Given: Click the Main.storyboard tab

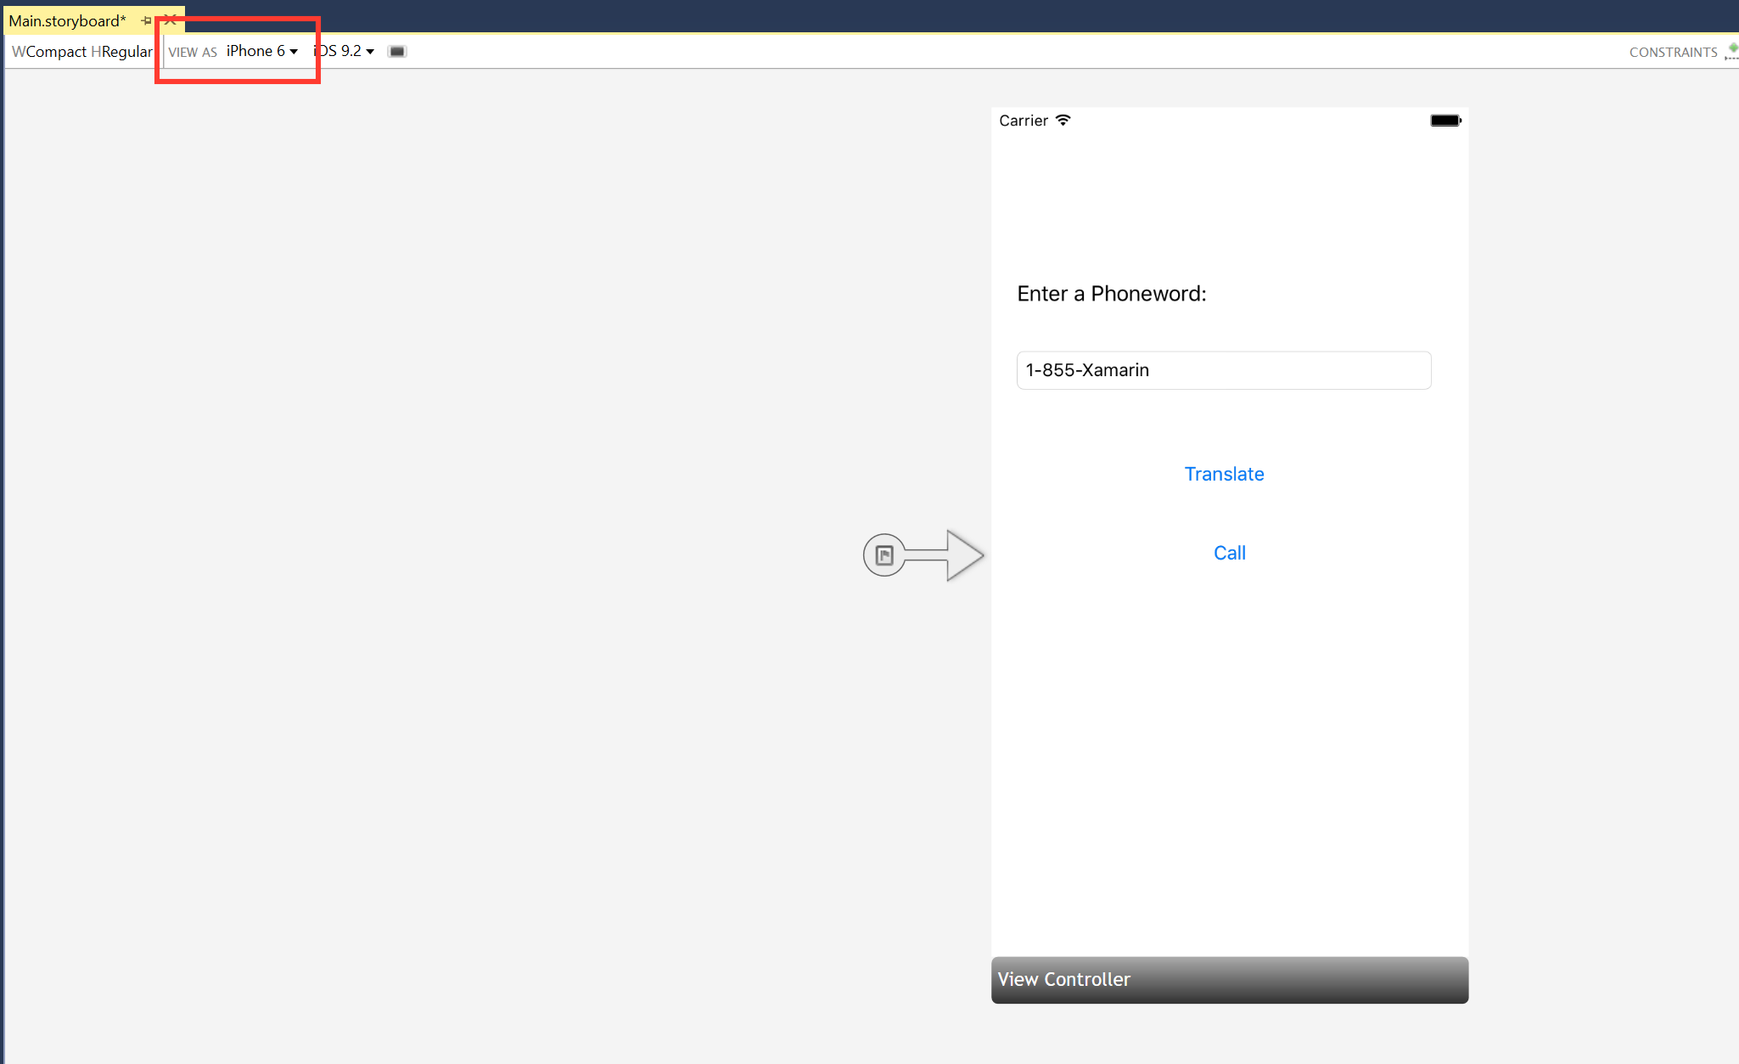Looking at the screenshot, I should [68, 17].
